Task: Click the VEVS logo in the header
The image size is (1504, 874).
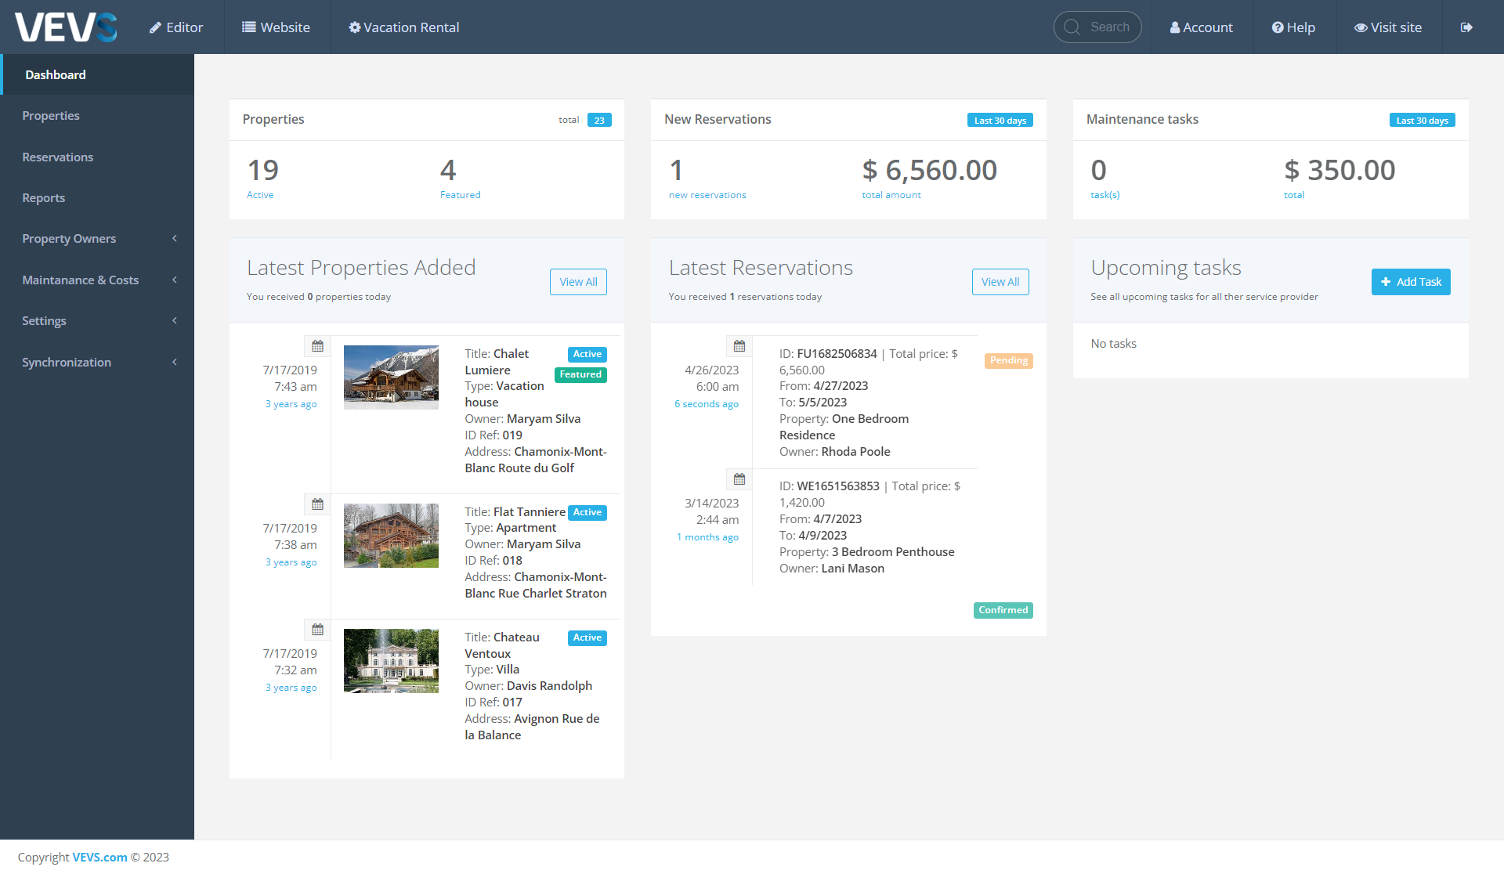Action: (x=66, y=27)
